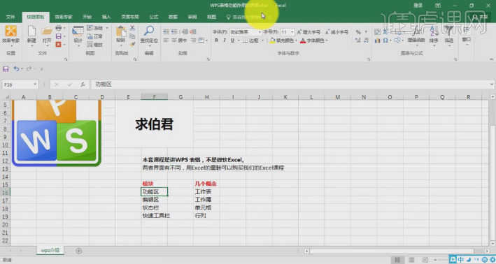Open the 文件 file menu
This screenshot has width=496, height=264.
[10, 17]
